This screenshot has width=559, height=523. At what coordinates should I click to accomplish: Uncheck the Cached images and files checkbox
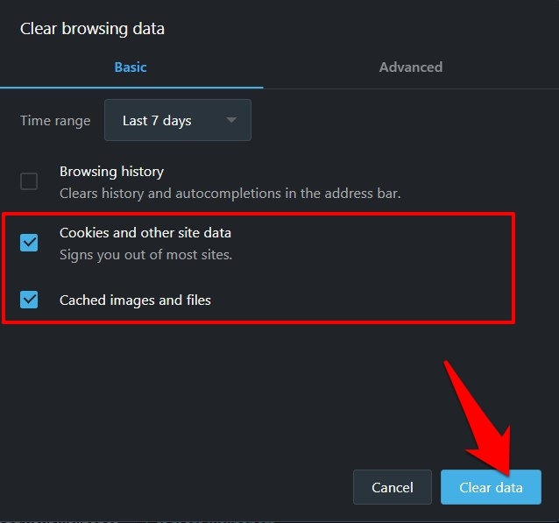click(29, 300)
